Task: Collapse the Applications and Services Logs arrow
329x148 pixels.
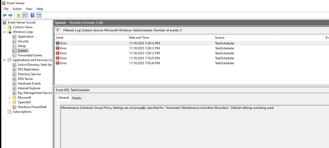Action: (x=4, y=60)
